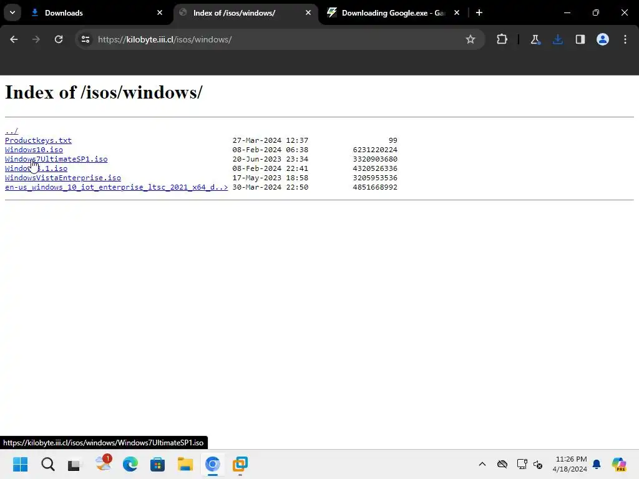639x479 pixels.
Task: Open Windows Search from taskbar
Action: (47, 464)
